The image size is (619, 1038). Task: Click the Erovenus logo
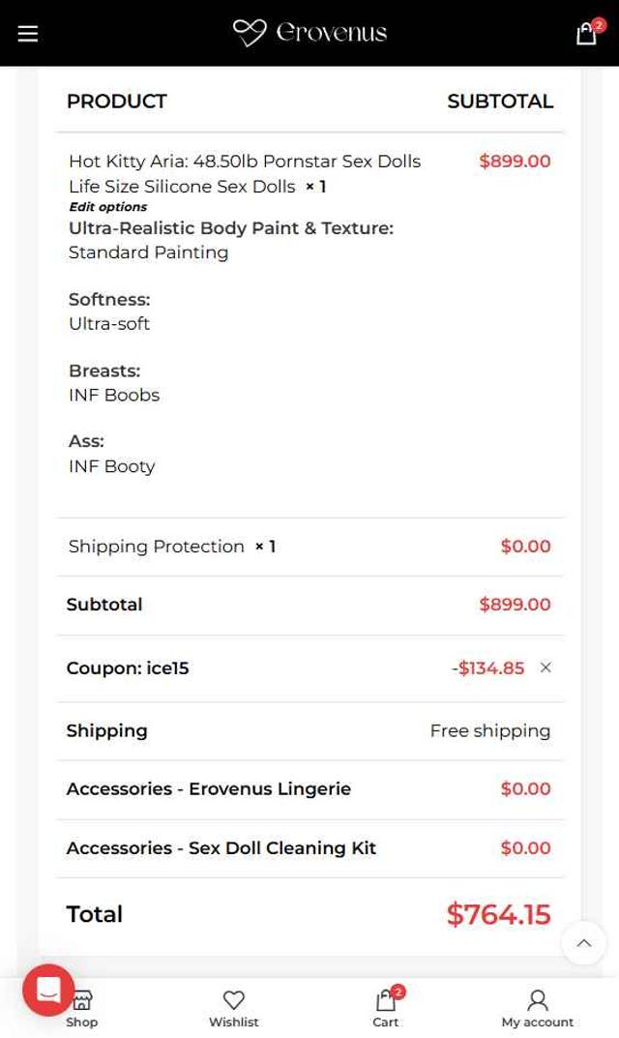point(309,33)
